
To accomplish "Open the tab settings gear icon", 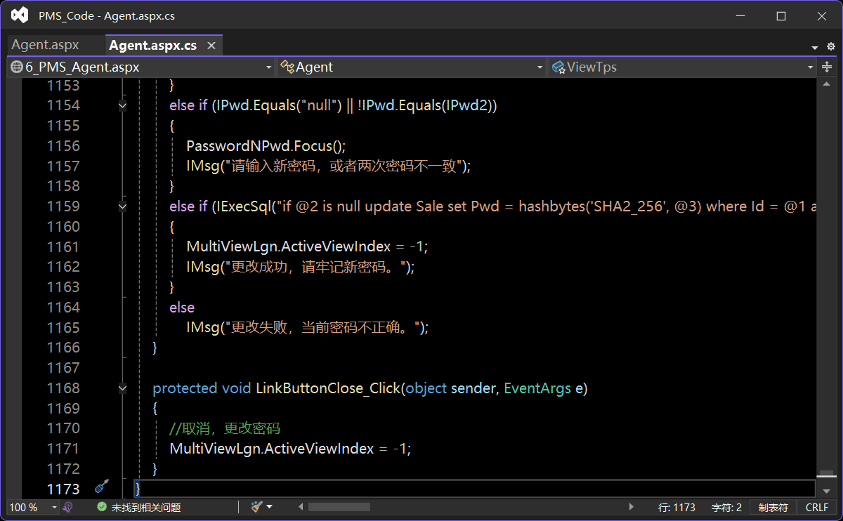I will click(830, 46).
